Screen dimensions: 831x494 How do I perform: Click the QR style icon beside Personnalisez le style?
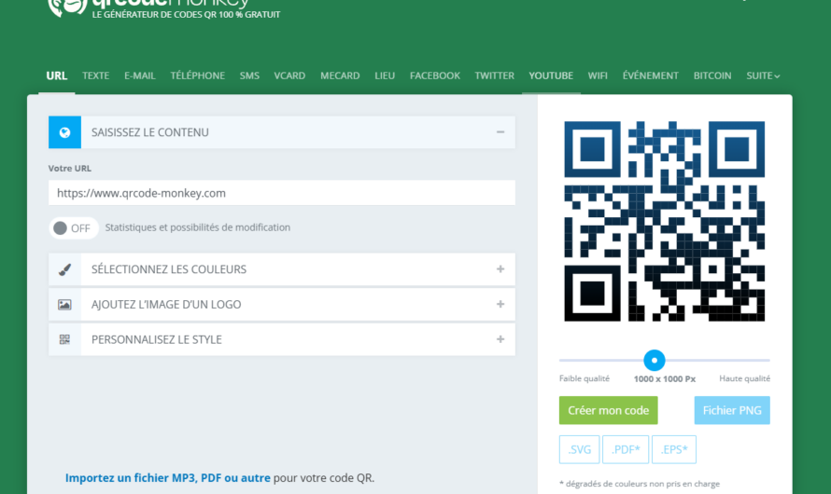[x=64, y=339]
